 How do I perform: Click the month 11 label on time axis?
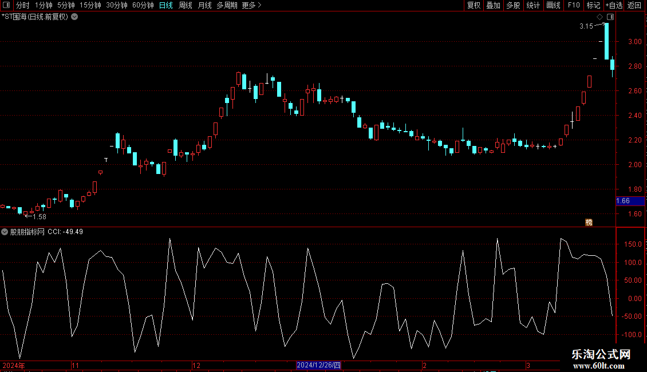coord(75,365)
